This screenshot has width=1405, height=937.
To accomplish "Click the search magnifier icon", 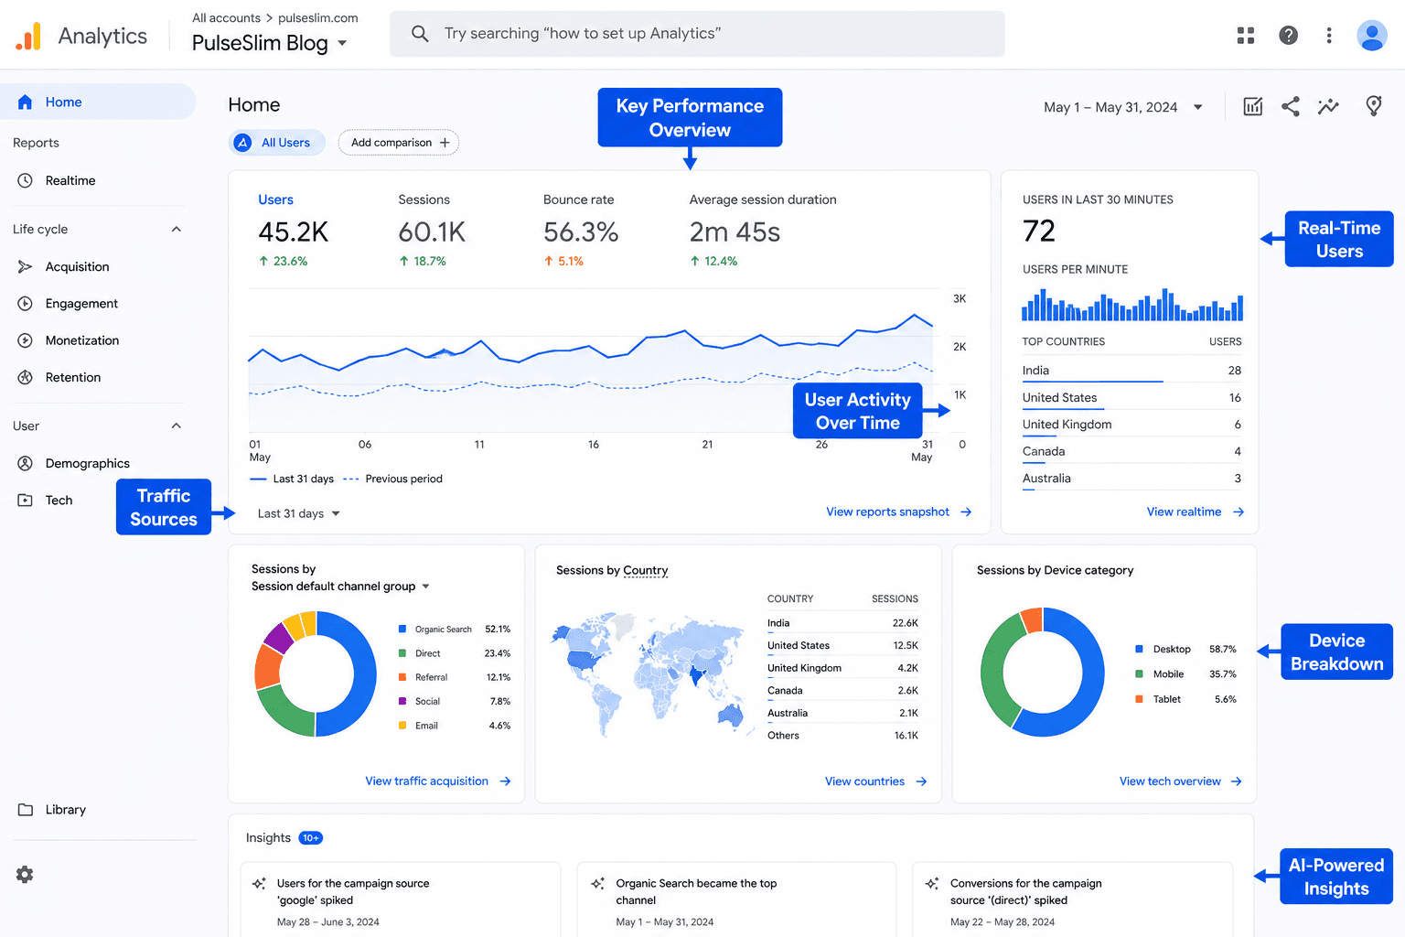I will (x=420, y=34).
